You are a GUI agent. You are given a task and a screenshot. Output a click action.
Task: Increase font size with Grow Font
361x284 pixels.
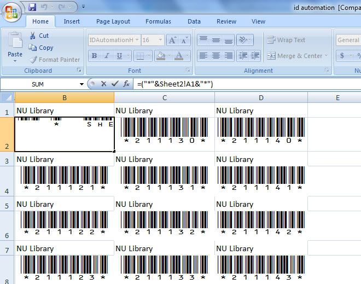[172, 40]
